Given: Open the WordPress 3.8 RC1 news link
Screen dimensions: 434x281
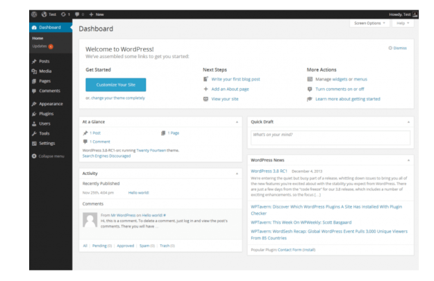Looking at the screenshot, I should click(269, 171).
